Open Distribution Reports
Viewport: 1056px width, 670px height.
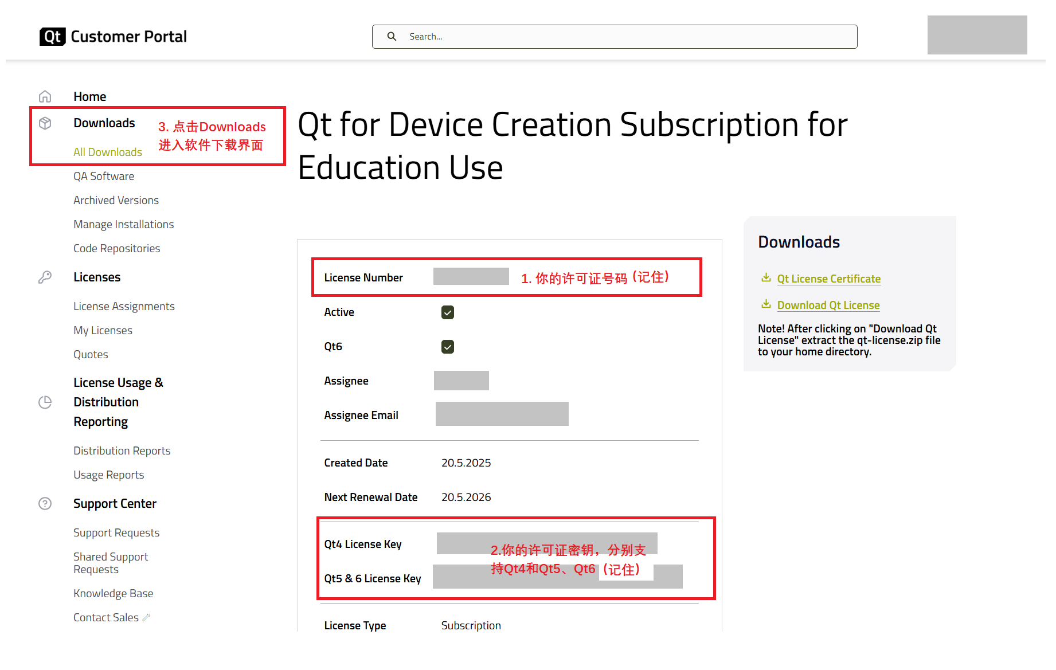[x=122, y=451]
